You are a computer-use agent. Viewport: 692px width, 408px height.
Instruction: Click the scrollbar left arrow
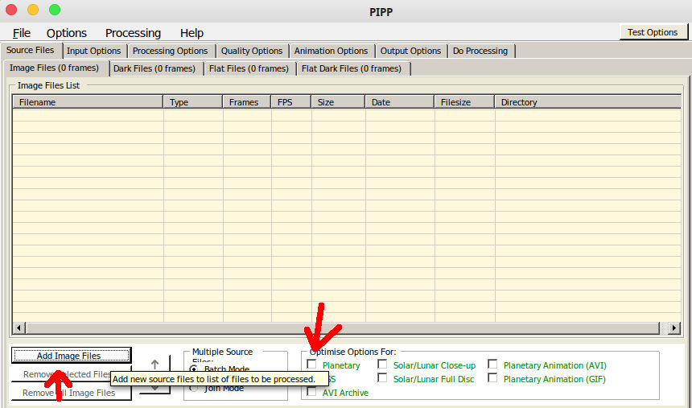(x=19, y=328)
